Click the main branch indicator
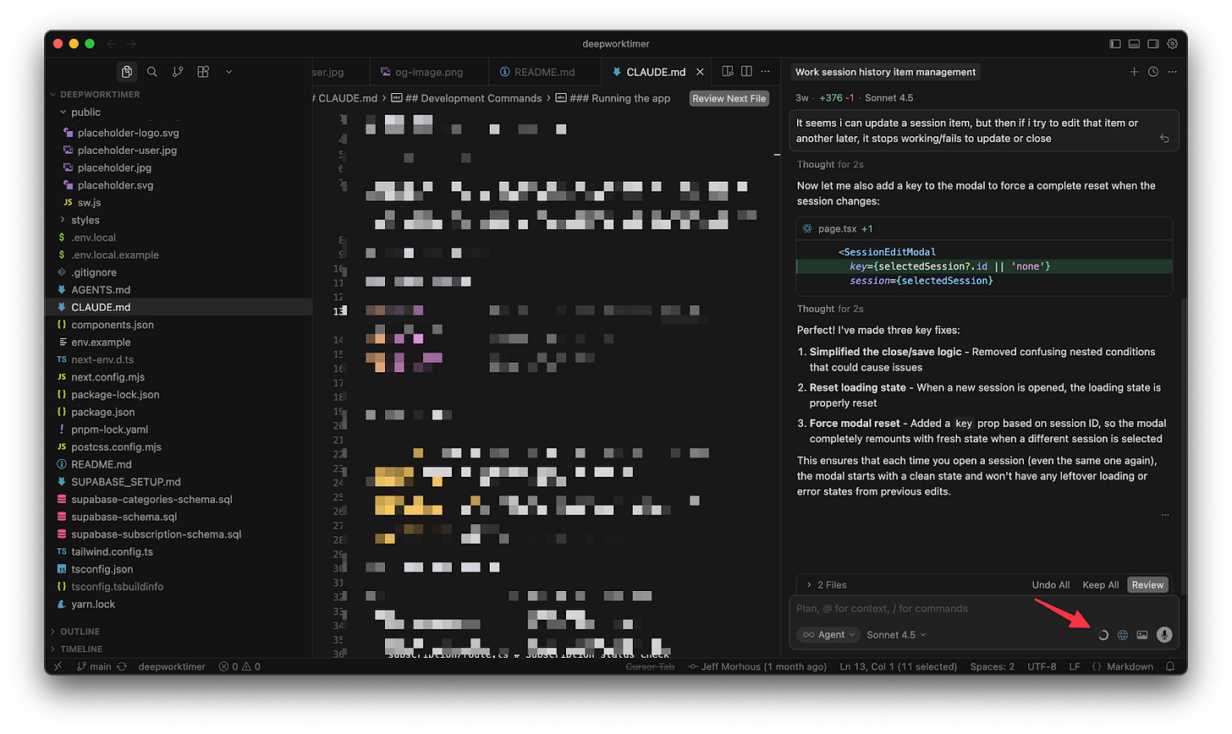The width and height of the screenshot is (1232, 734). (95, 666)
